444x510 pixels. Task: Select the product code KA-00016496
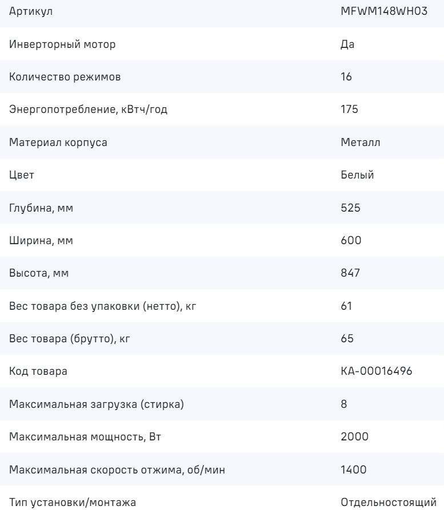coord(375,372)
